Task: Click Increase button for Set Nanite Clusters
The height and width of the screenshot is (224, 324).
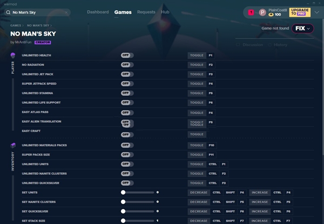Action: click(260, 202)
